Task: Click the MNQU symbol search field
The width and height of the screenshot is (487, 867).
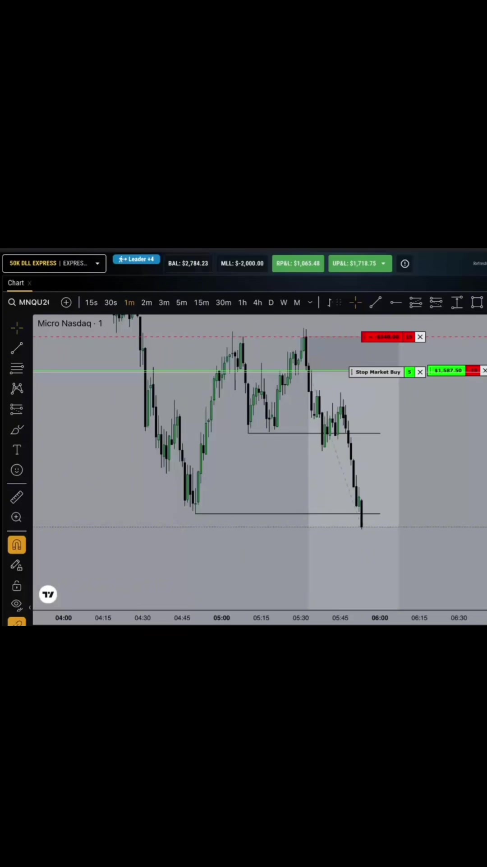Action: point(30,303)
